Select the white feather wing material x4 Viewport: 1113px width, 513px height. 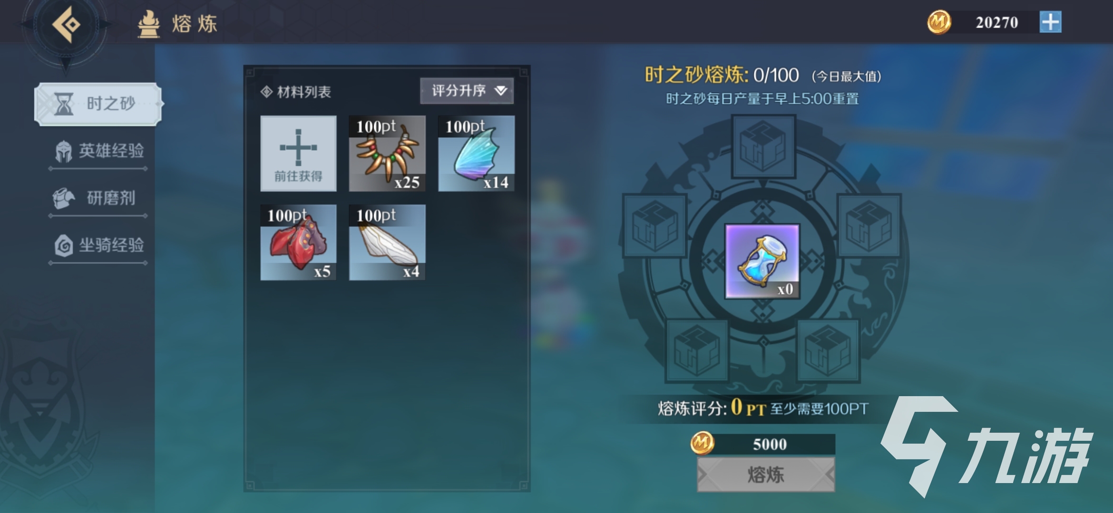pyautogui.click(x=387, y=242)
